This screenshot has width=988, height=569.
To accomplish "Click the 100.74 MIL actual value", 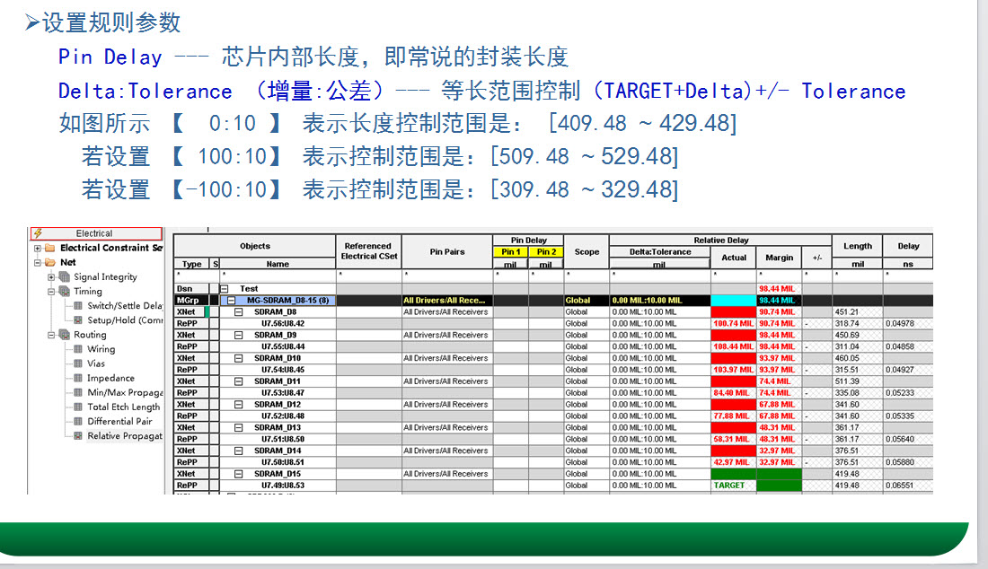I will click(734, 323).
